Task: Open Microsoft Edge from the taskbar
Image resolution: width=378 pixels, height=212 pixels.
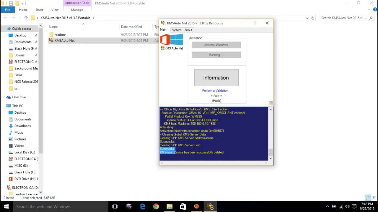Action: tap(142, 207)
